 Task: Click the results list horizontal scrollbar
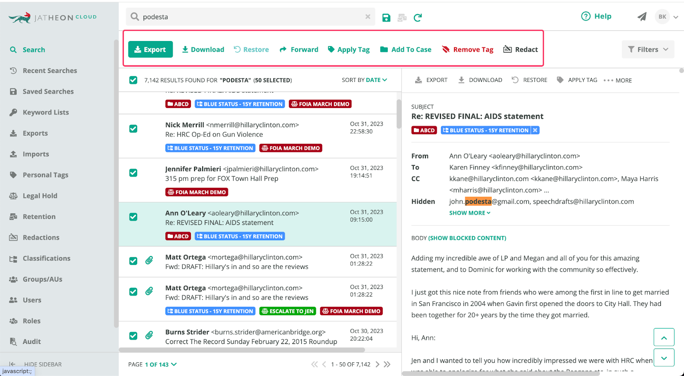242,350
